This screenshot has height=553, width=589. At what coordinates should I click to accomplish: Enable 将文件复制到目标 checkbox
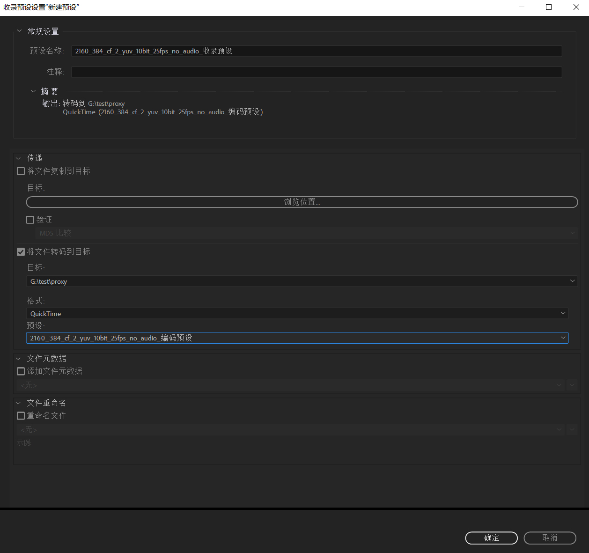point(21,171)
